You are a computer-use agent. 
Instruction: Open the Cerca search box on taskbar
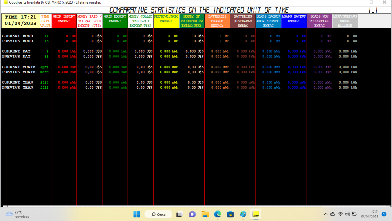coord(158,214)
